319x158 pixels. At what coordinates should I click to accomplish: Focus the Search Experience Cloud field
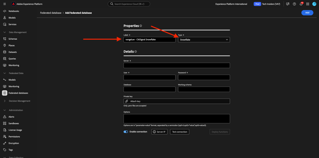[x=129, y=4]
